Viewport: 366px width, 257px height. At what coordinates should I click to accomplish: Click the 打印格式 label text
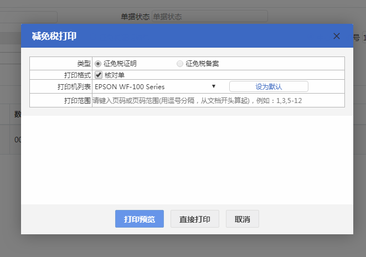pos(78,75)
